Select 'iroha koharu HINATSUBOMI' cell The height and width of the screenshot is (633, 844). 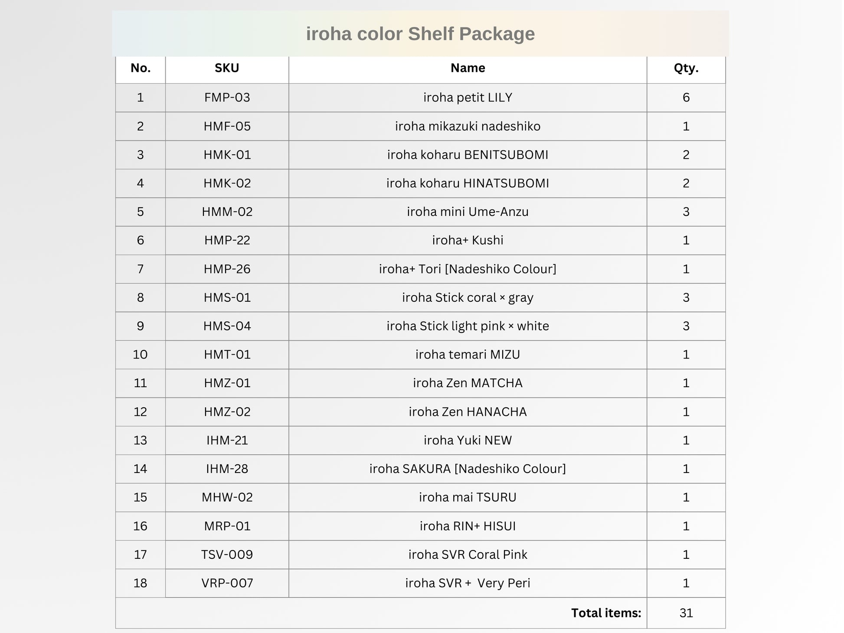click(468, 183)
